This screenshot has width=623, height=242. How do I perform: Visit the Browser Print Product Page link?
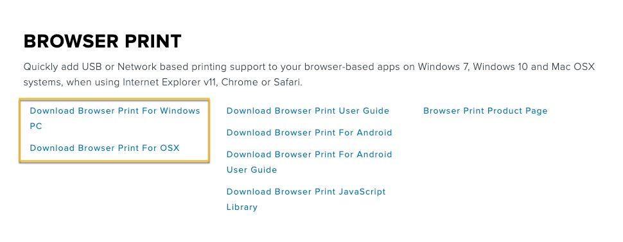pyautogui.click(x=486, y=111)
